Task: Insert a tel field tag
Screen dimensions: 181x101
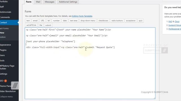Action: [49, 20]
